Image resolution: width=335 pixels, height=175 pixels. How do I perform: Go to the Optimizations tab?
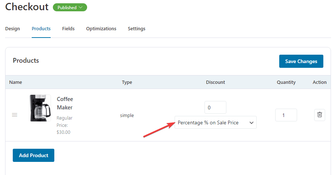(101, 29)
